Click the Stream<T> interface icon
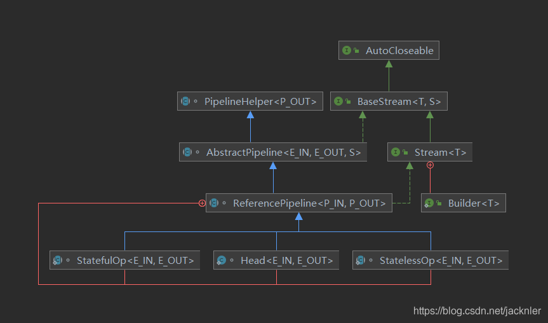 395,152
